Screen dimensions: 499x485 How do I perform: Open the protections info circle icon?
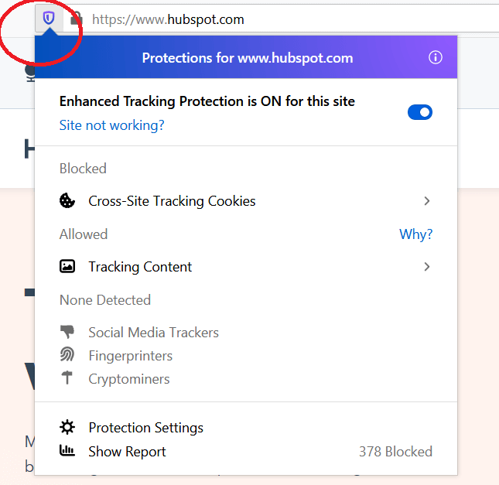(x=435, y=58)
